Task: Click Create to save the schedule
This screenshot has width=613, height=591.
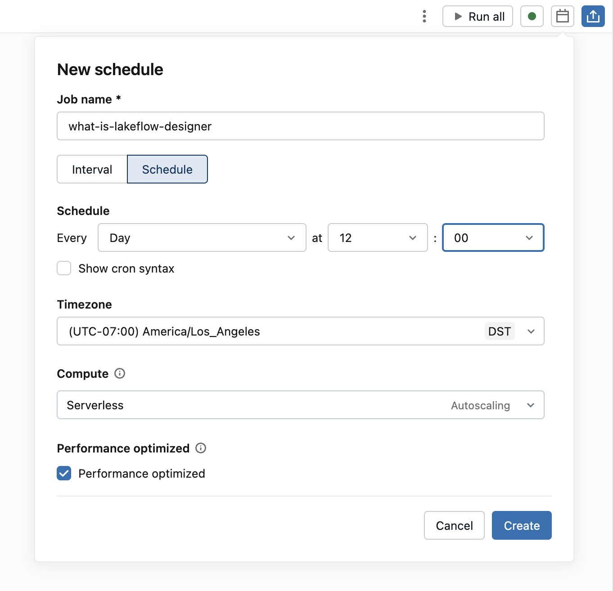Action: [x=522, y=525]
